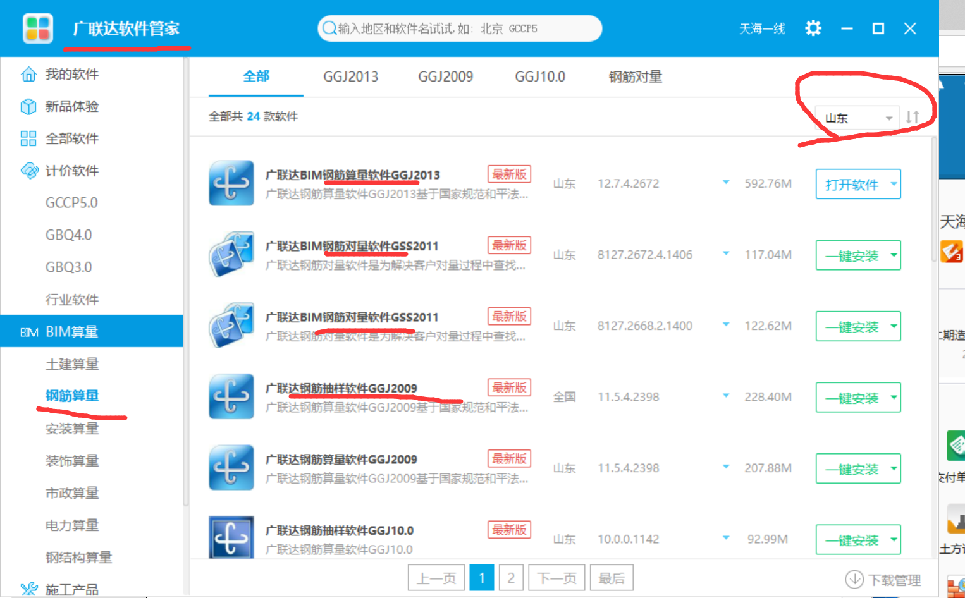Click the BIM icon in the sidebar
The image size is (965, 598).
pos(29,332)
